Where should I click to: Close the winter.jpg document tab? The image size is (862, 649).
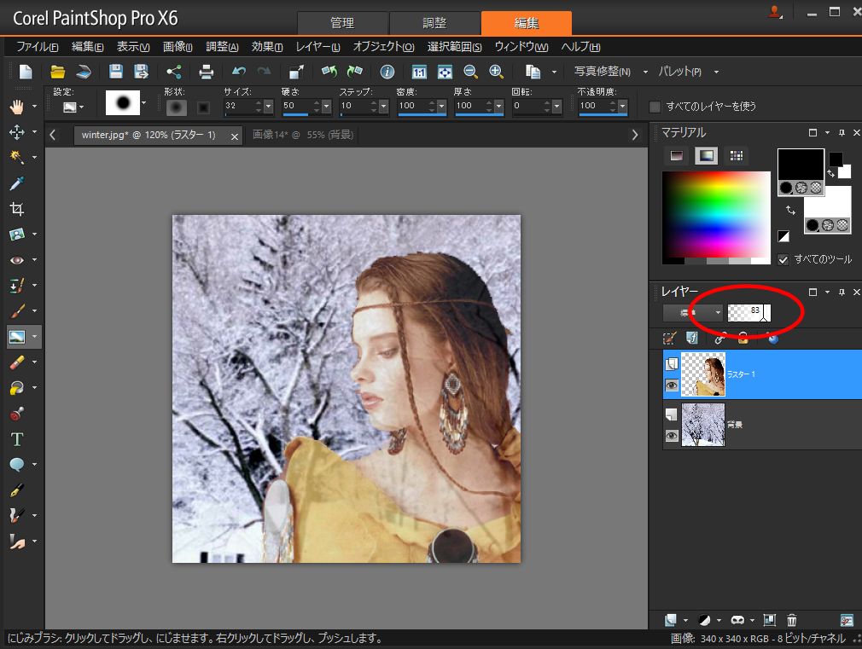tap(235, 136)
